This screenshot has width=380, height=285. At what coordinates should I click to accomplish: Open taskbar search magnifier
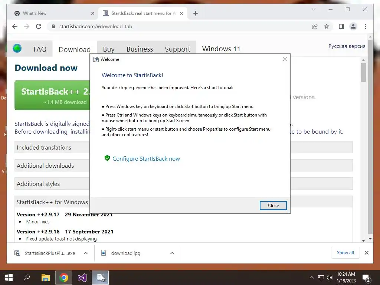click(x=27, y=277)
